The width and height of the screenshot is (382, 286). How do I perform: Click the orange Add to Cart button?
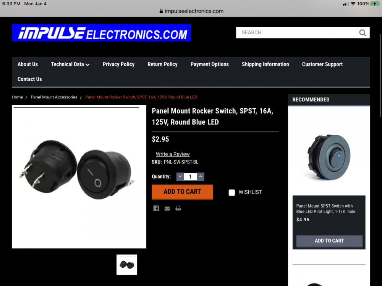pos(182,192)
